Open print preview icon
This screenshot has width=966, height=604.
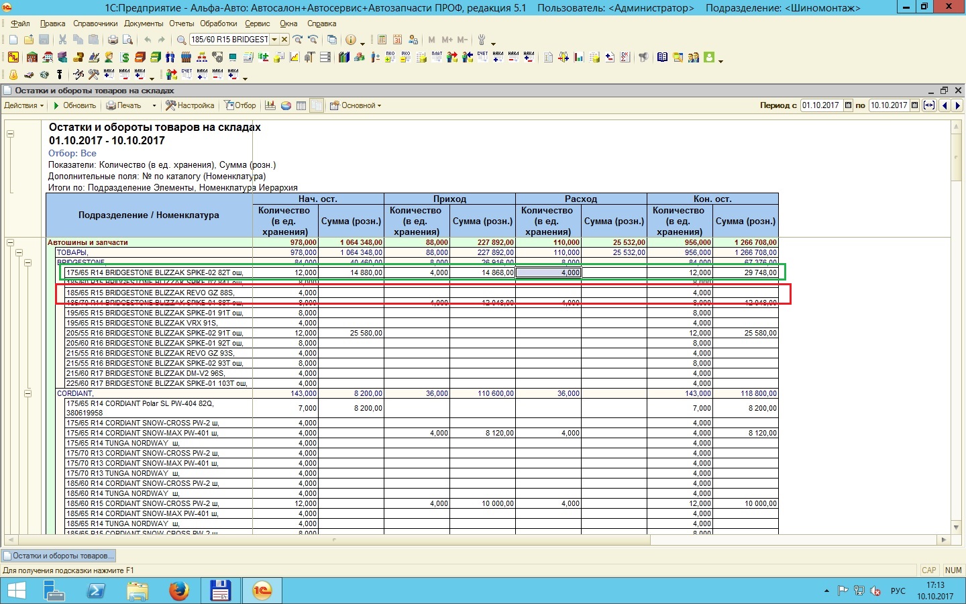tap(127, 40)
